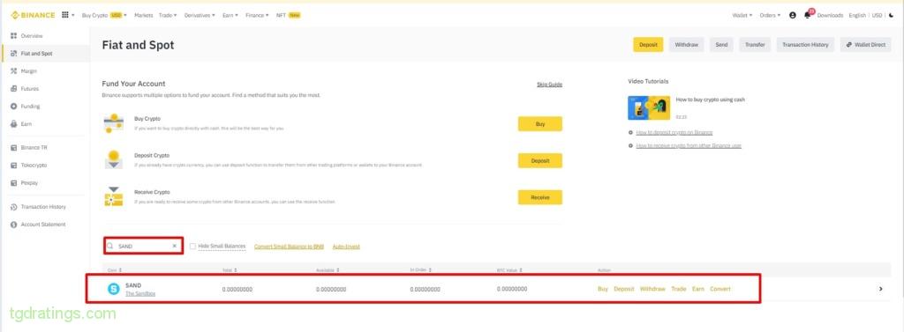Viewport: 904px width, 332px height.
Task: Open the Auto-Invest link
Action: point(346,247)
